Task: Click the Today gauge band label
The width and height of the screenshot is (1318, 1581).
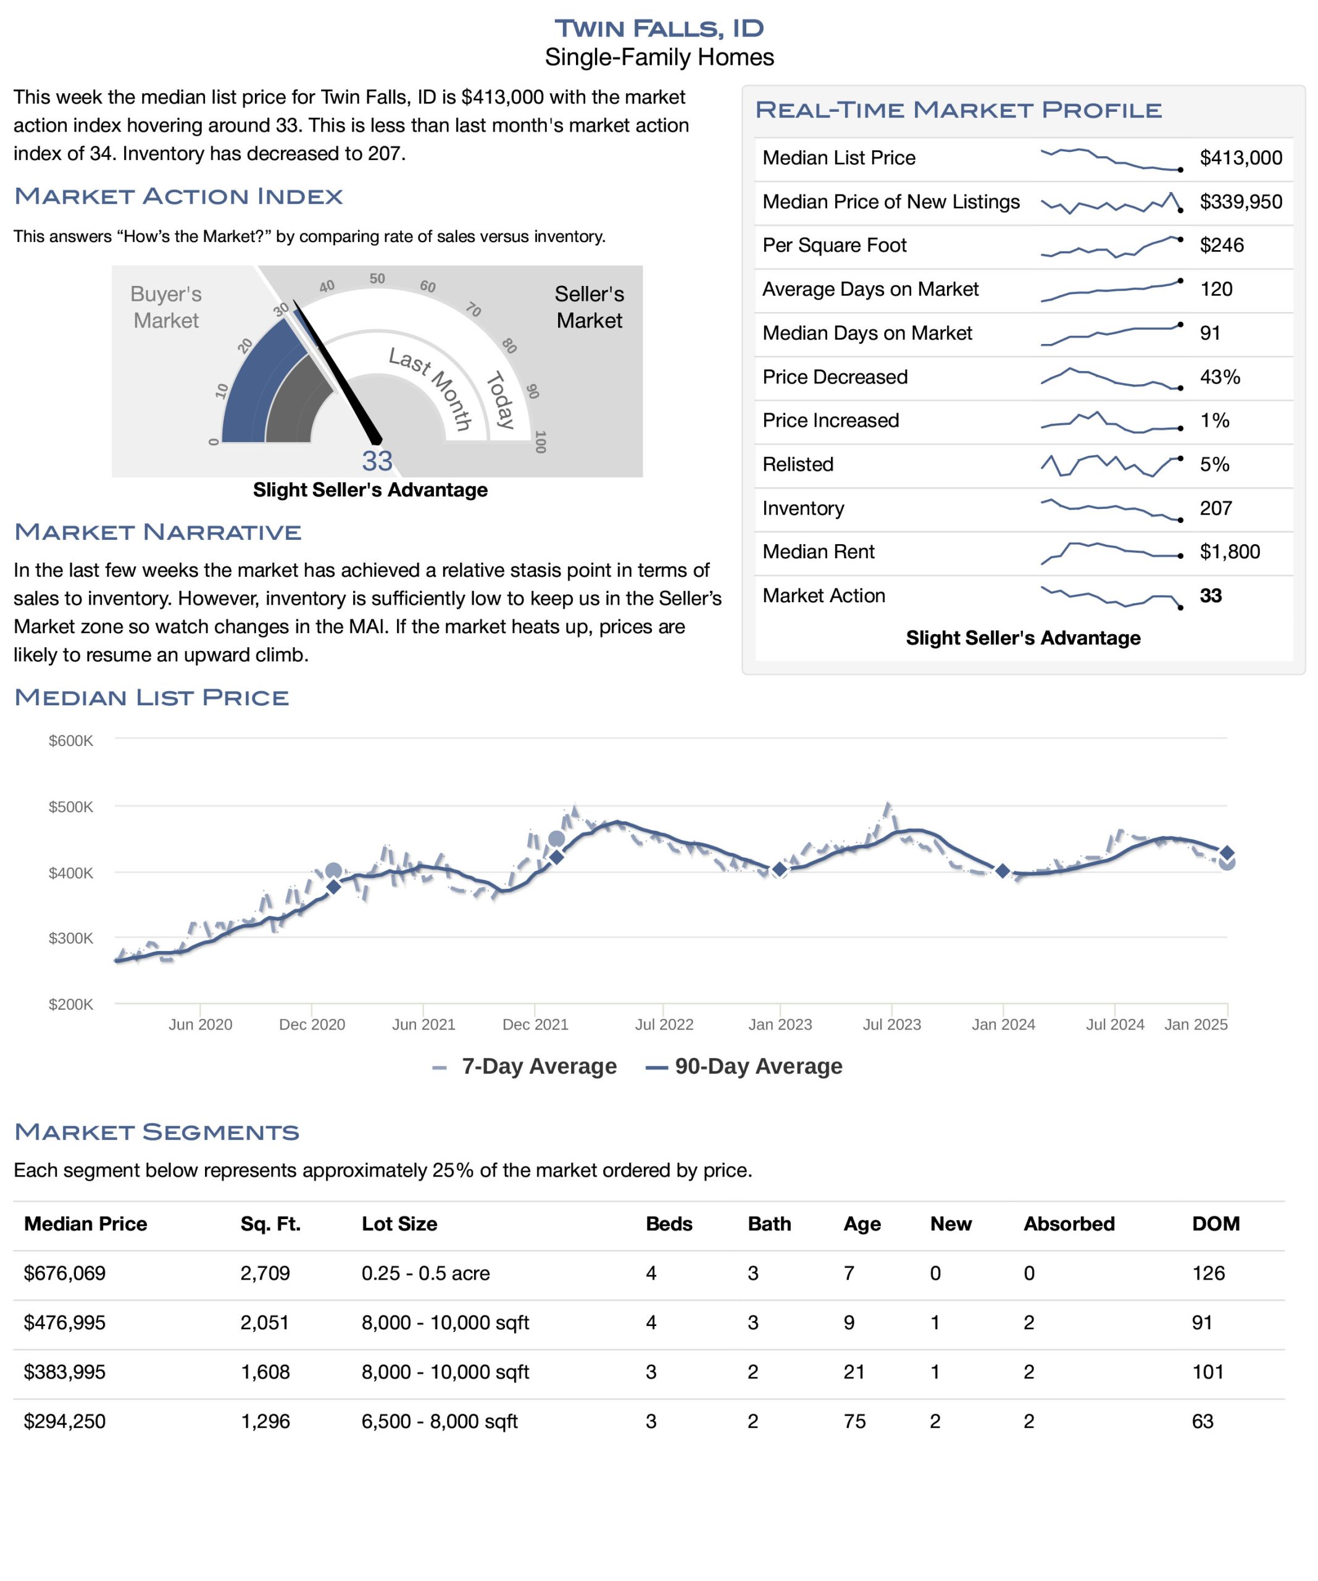Action: (x=500, y=400)
